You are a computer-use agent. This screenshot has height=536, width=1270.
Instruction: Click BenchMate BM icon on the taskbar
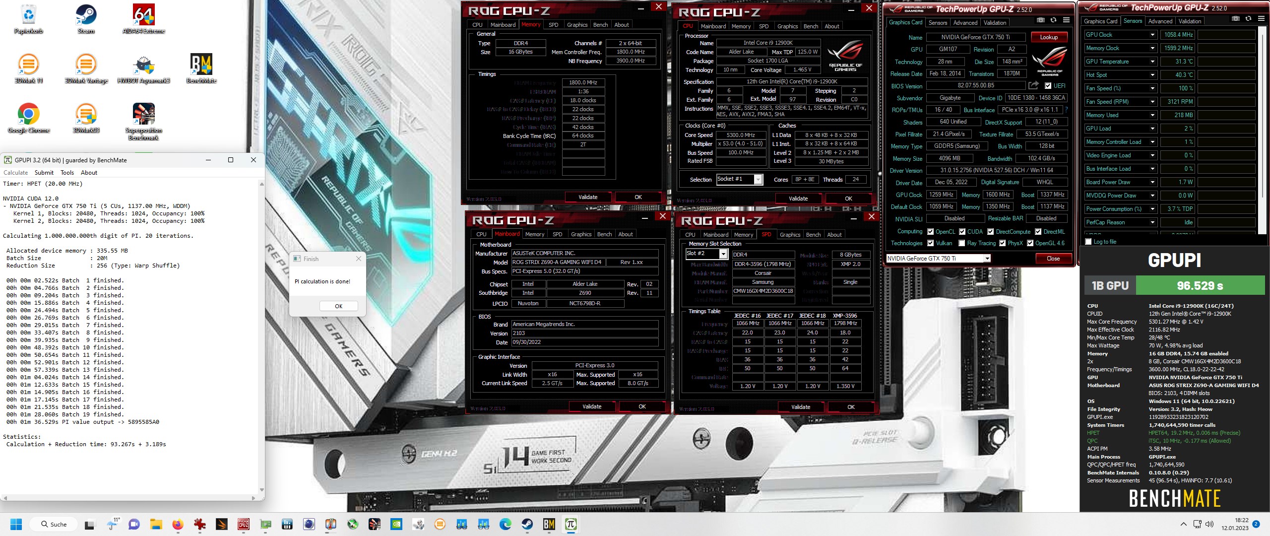click(549, 524)
